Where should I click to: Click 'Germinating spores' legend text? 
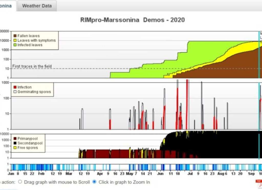tap(34, 92)
